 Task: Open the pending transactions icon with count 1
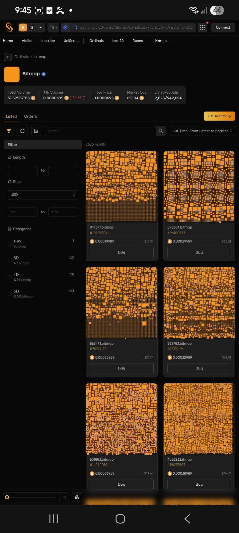(53, 27)
